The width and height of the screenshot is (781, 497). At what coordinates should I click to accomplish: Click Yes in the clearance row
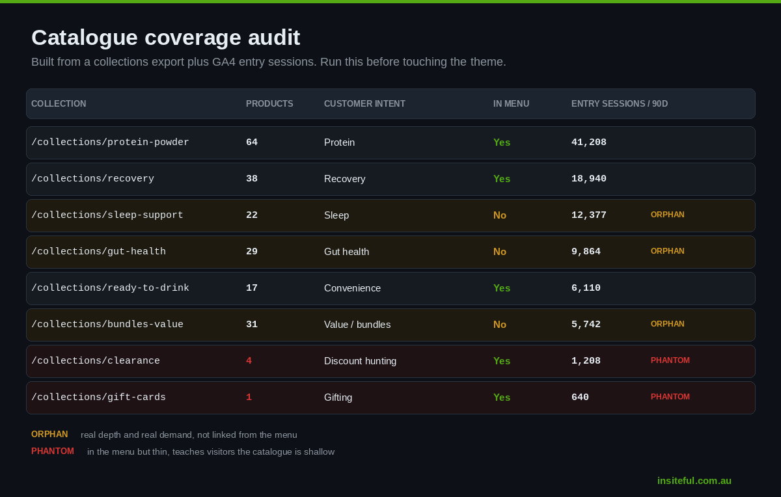pyautogui.click(x=502, y=361)
